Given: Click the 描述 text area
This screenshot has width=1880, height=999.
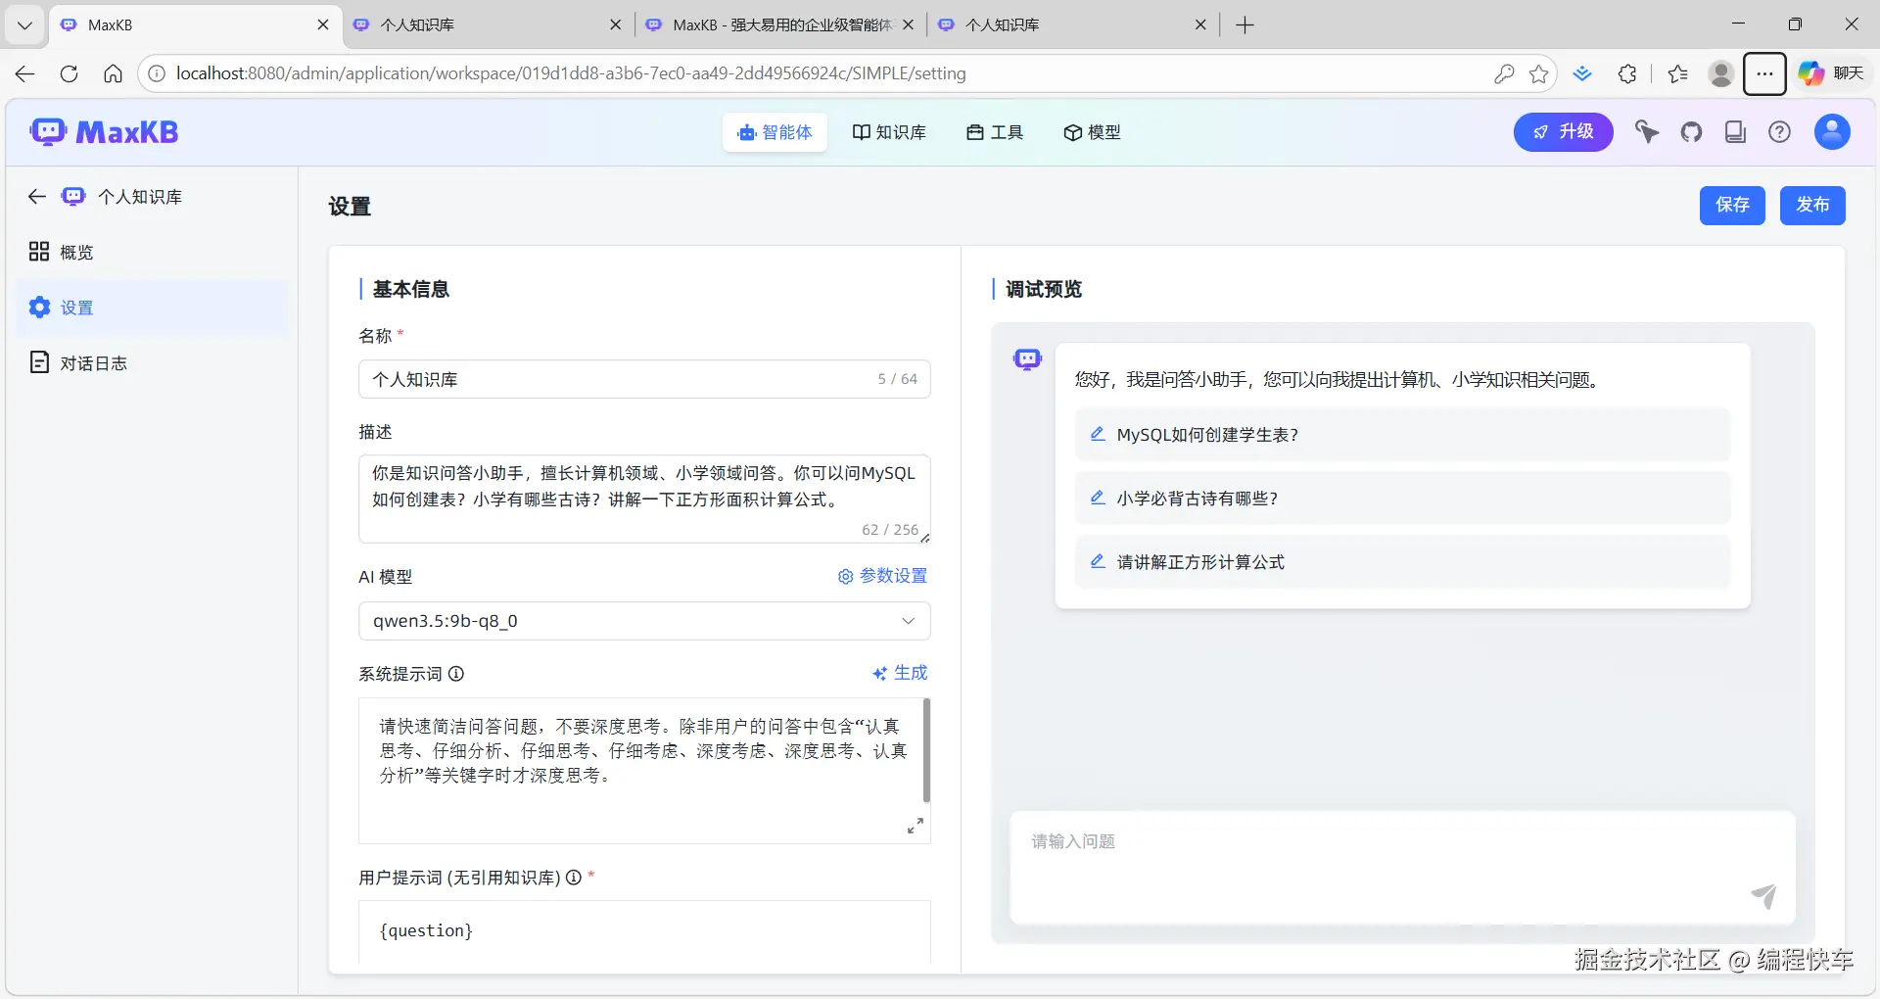Looking at the screenshot, I should tap(644, 499).
